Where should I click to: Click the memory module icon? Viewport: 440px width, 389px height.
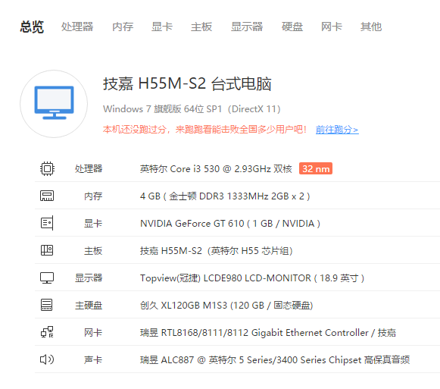click(47, 196)
